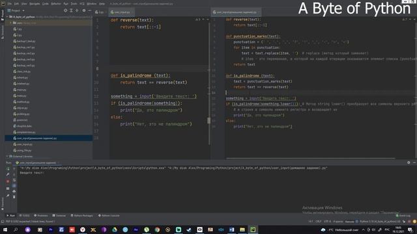Viewport: 417px width, 234px height.
Task: Open the Code menu
Action: [x=46, y=4]
